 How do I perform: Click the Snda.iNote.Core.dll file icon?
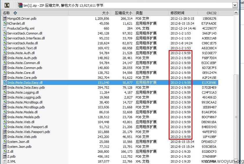[x=5, y=73]
